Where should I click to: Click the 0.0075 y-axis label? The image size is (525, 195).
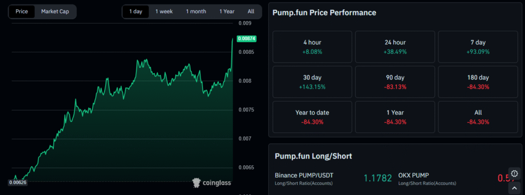pos(246,110)
